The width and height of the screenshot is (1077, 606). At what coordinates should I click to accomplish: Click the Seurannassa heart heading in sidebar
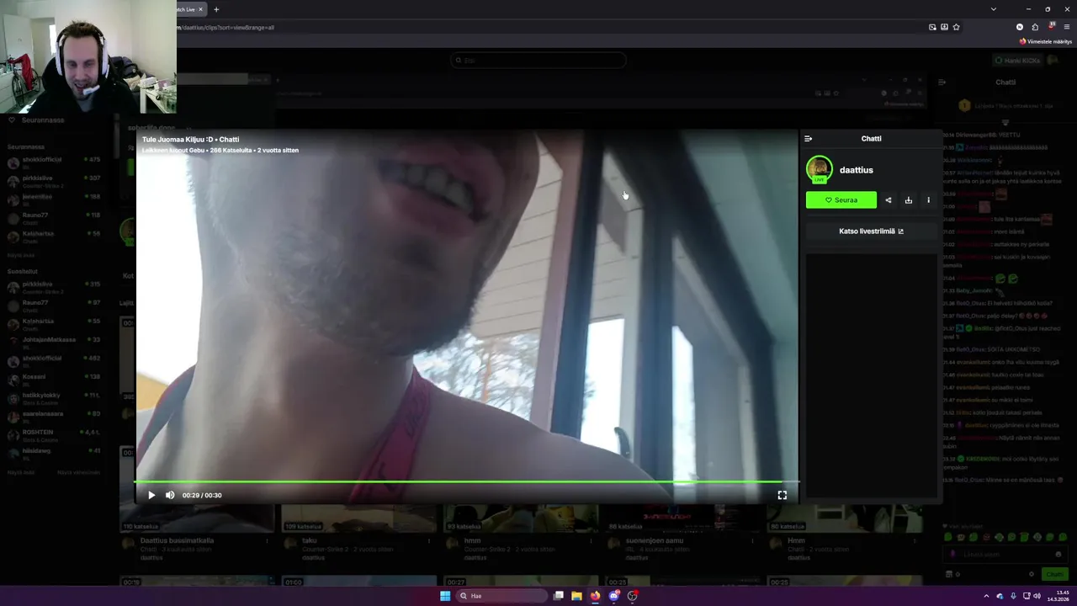point(36,120)
